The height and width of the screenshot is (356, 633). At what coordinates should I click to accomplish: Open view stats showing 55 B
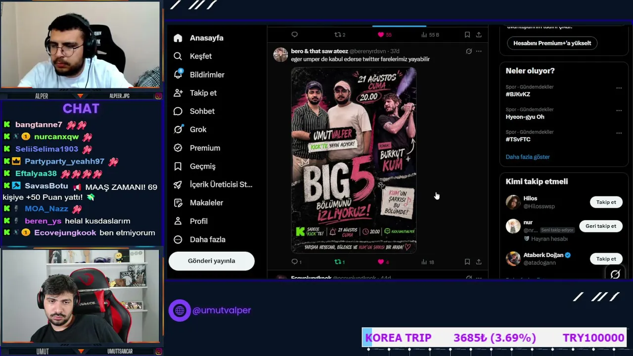click(430, 35)
